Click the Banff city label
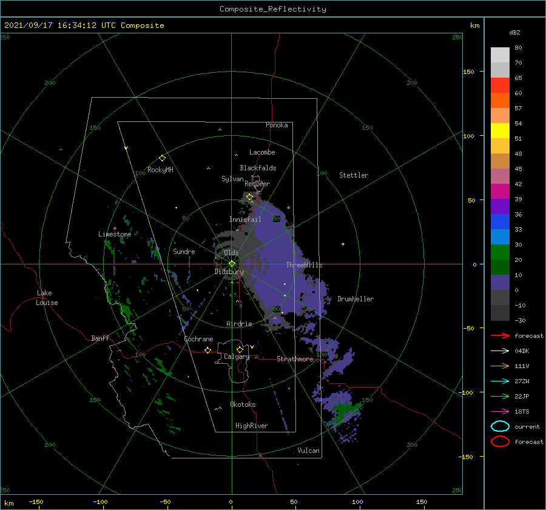 click(100, 338)
